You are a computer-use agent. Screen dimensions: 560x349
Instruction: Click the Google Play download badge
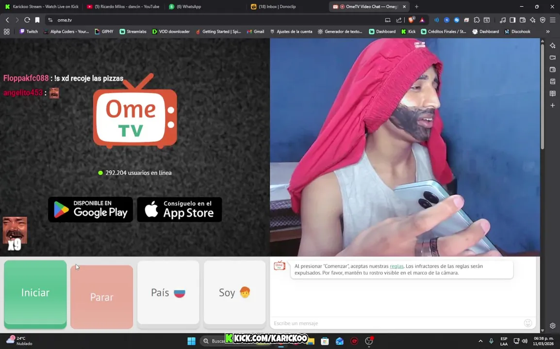point(90,209)
